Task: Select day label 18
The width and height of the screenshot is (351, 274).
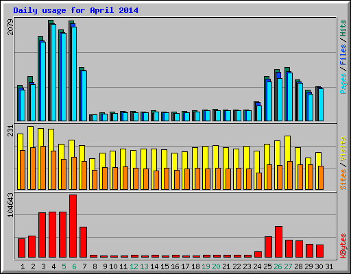Action: [195, 266]
